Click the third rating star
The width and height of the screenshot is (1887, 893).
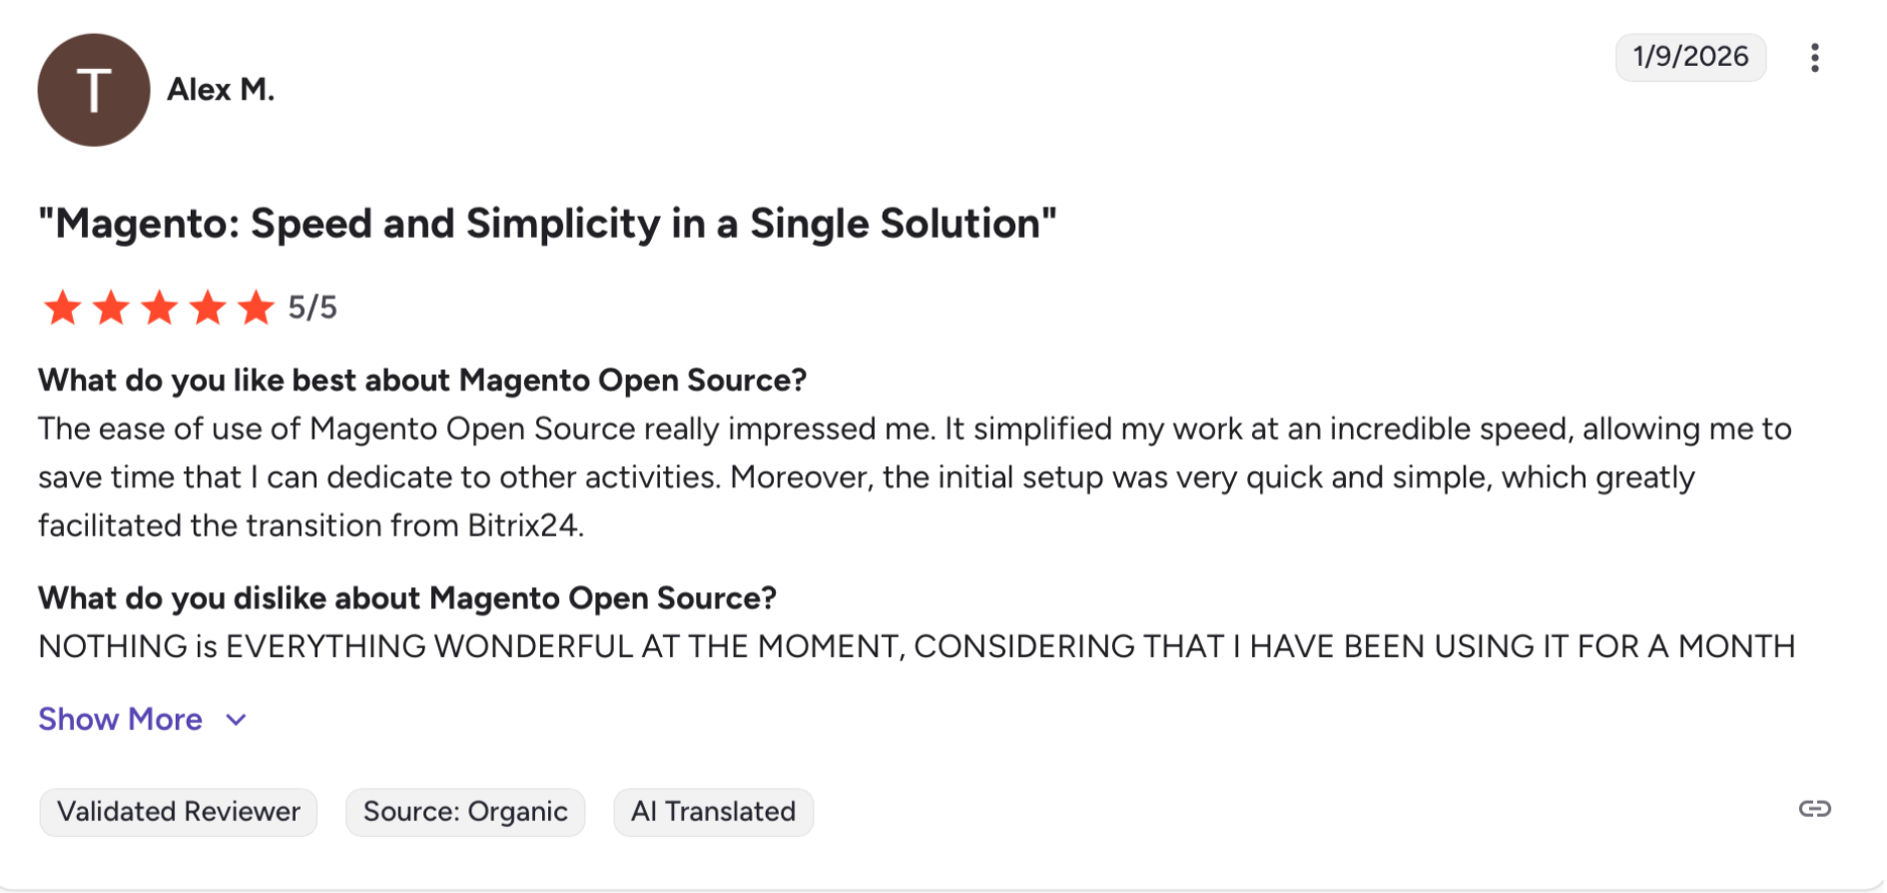160,308
